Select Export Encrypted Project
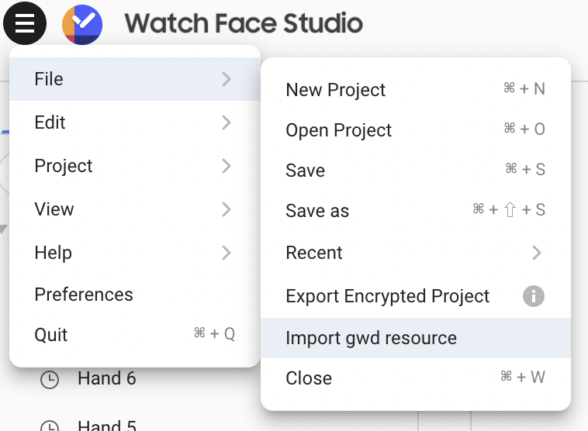 (387, 296)
